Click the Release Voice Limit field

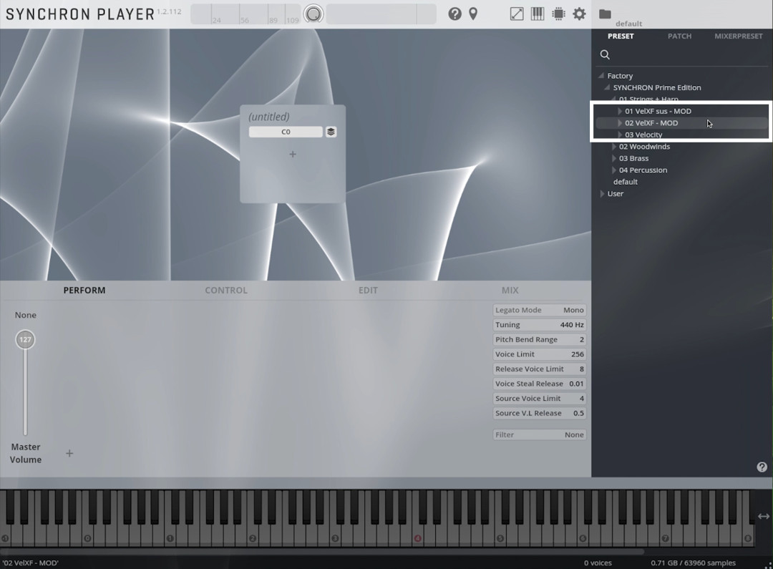(x=540, y=369)
